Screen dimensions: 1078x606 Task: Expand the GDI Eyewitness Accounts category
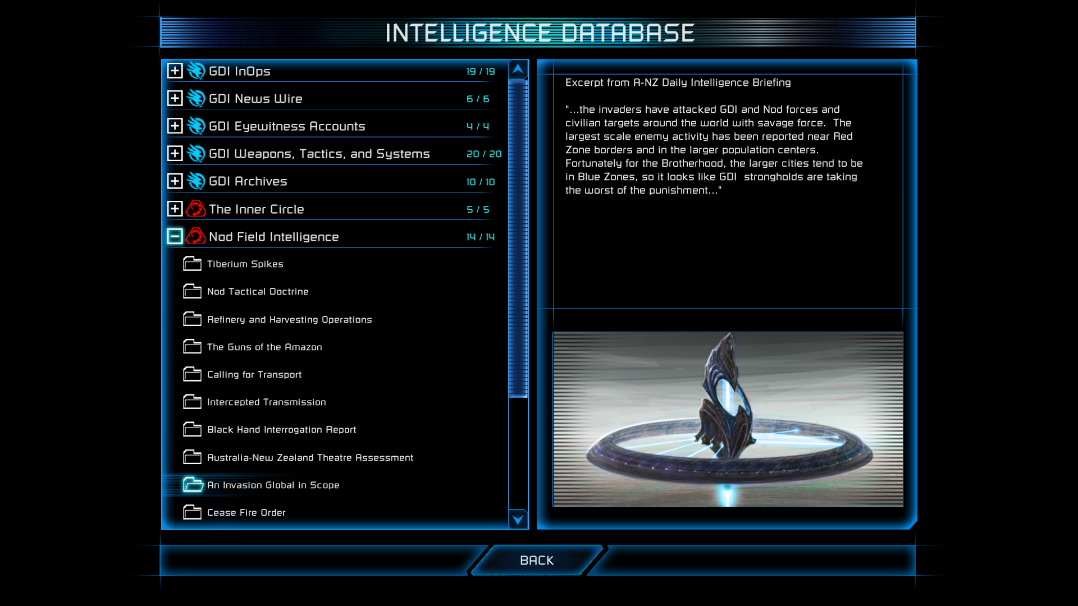(x=175, y=126)
